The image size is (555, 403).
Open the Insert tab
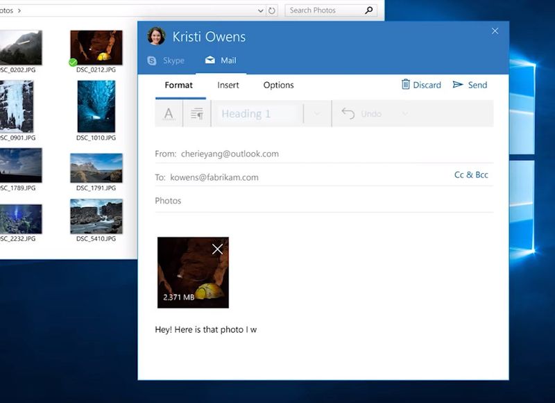[x=228, y=85]
